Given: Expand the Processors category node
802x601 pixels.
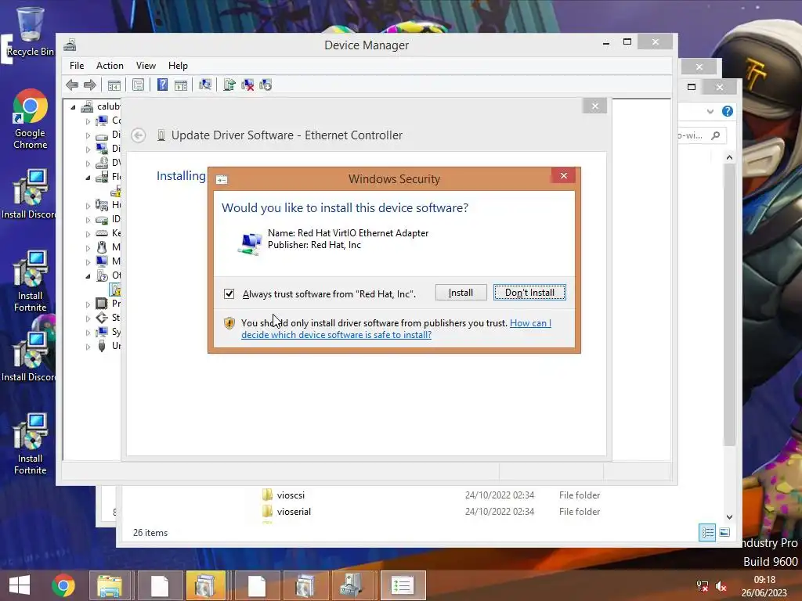Looking at the screenshot, I should (88, 304).
